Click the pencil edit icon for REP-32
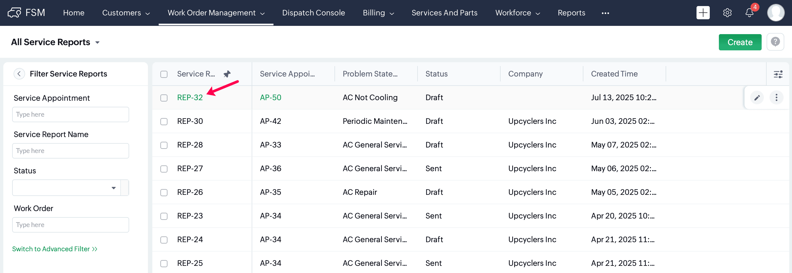The height and width of the screenshot is (273, 792). pos(757,97)
